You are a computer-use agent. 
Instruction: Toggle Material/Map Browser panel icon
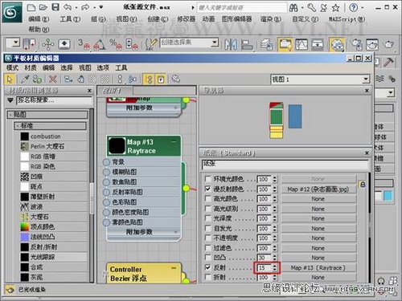tap(149, 79)
